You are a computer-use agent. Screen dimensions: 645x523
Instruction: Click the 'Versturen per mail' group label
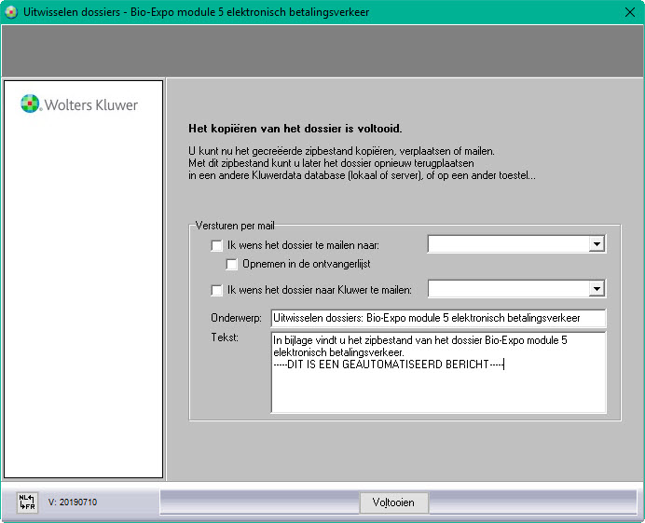[234, 226]
